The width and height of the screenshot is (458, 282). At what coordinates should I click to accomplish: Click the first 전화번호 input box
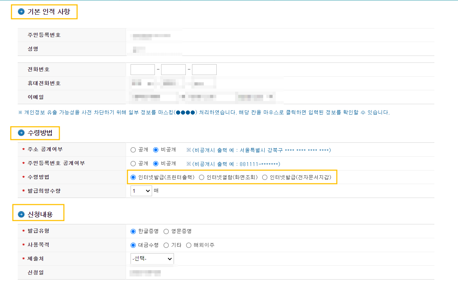click(142, 69)
